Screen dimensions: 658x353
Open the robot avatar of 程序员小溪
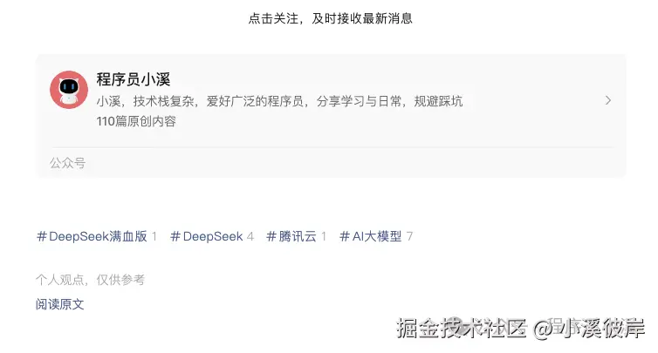pyautogui.click(x=69, y=90)
